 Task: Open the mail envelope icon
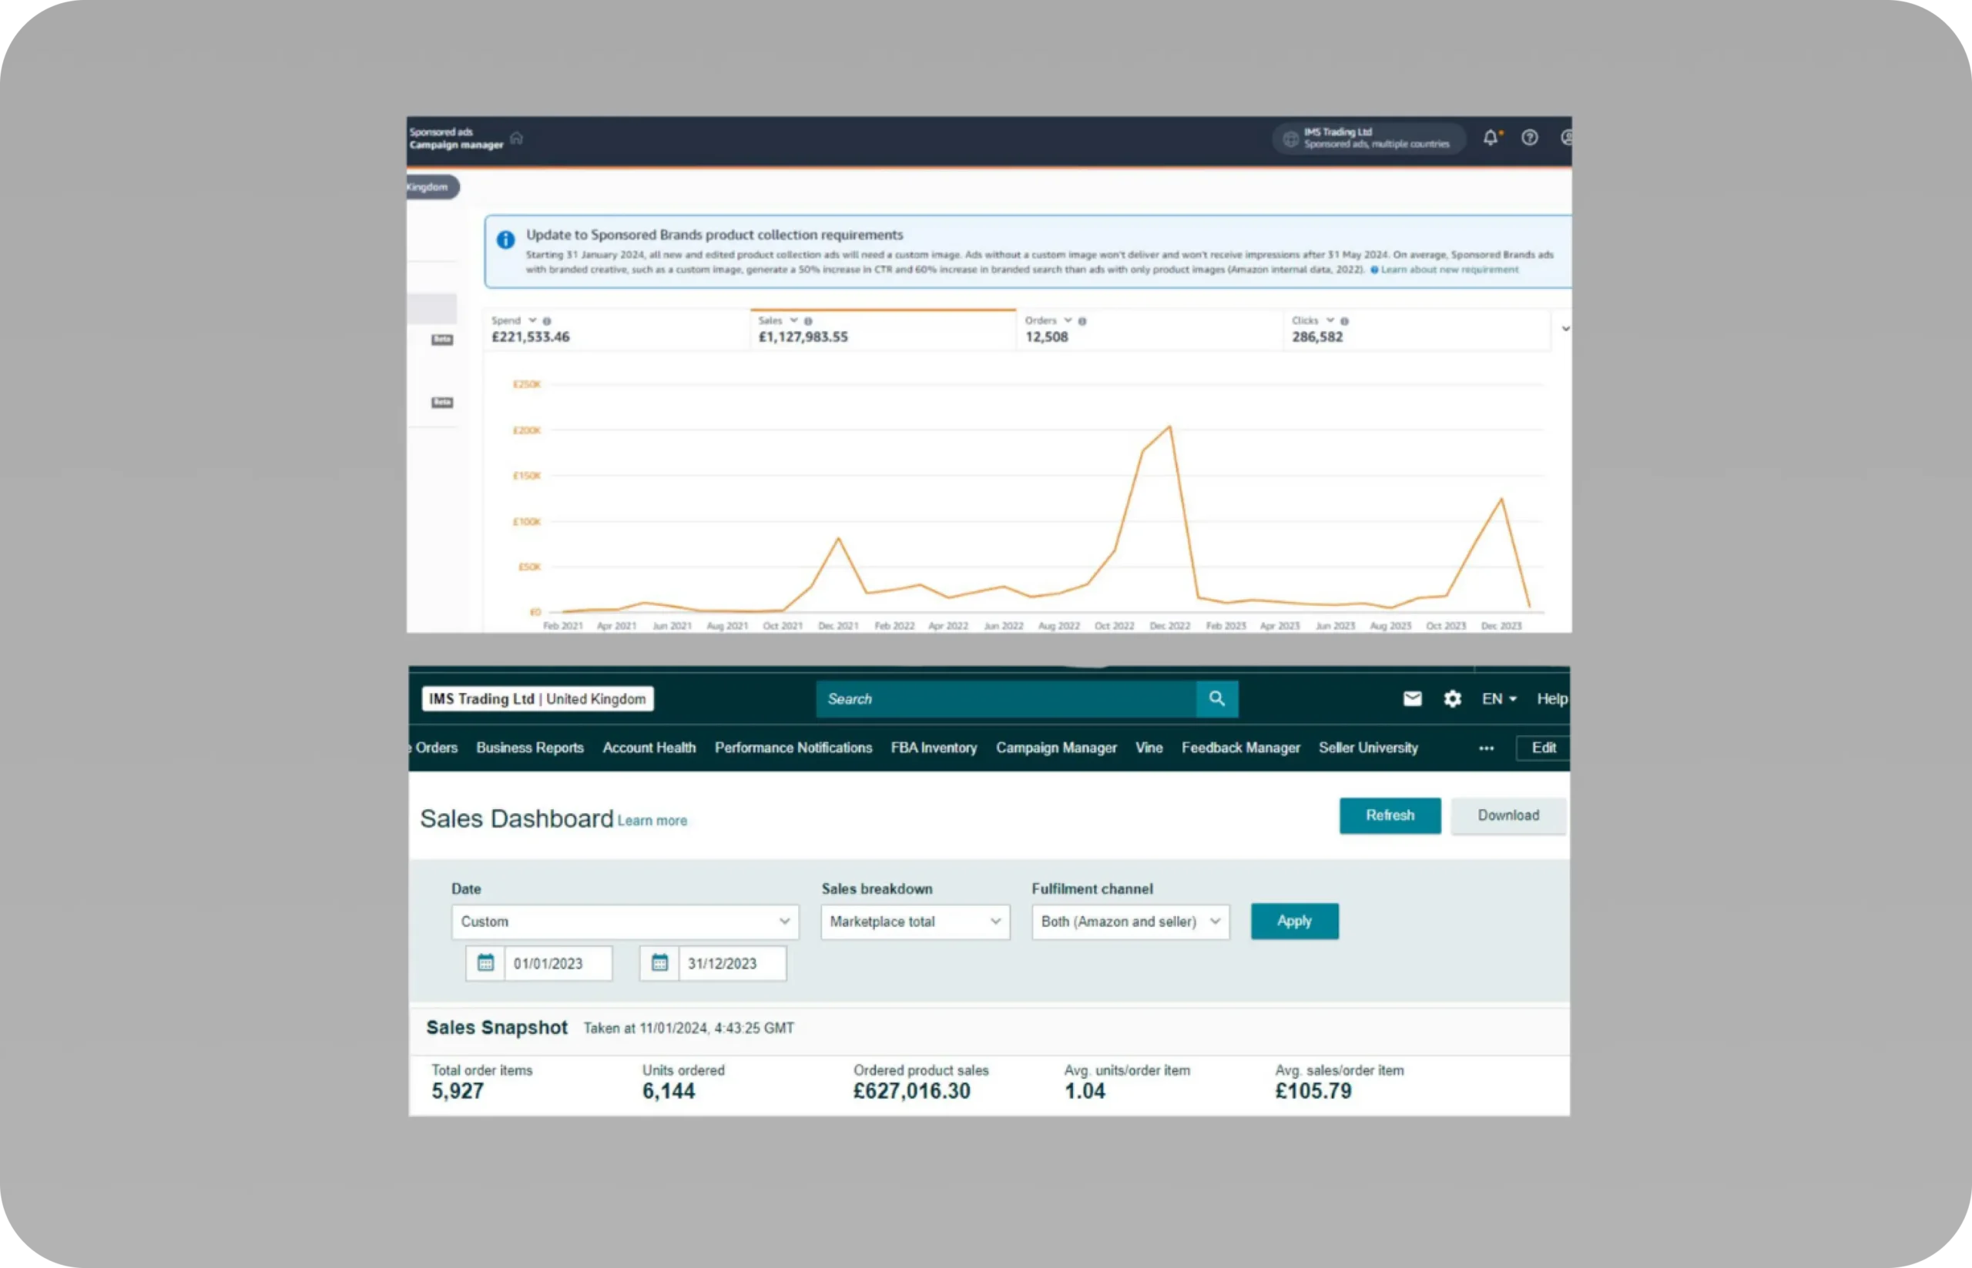pos(1412,698)
